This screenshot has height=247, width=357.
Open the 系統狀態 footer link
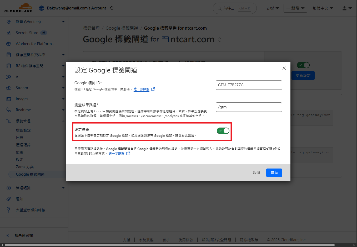pos(146,240)
